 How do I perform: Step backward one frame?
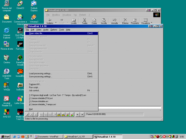pyautogui.click(x=46, y=115)
